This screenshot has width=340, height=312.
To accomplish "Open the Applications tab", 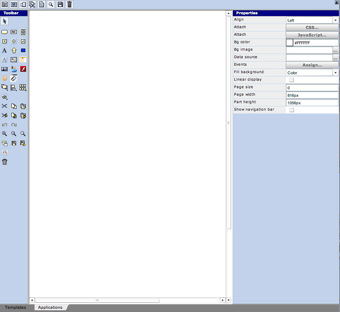I will pyautogui.click(x=50, y=307).
